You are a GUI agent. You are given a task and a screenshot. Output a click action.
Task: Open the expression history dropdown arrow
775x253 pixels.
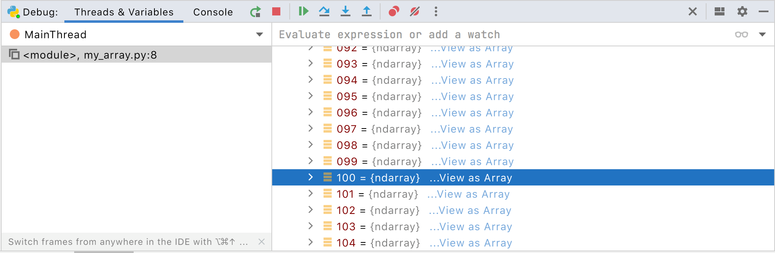762,35
